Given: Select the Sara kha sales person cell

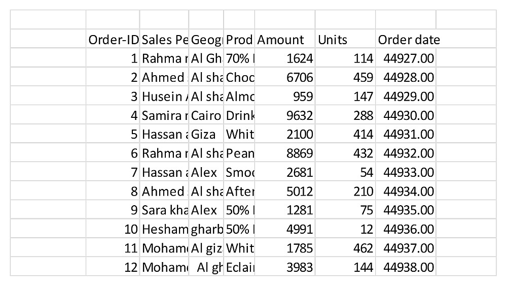Looking at the screenshot, I should 164,210.
